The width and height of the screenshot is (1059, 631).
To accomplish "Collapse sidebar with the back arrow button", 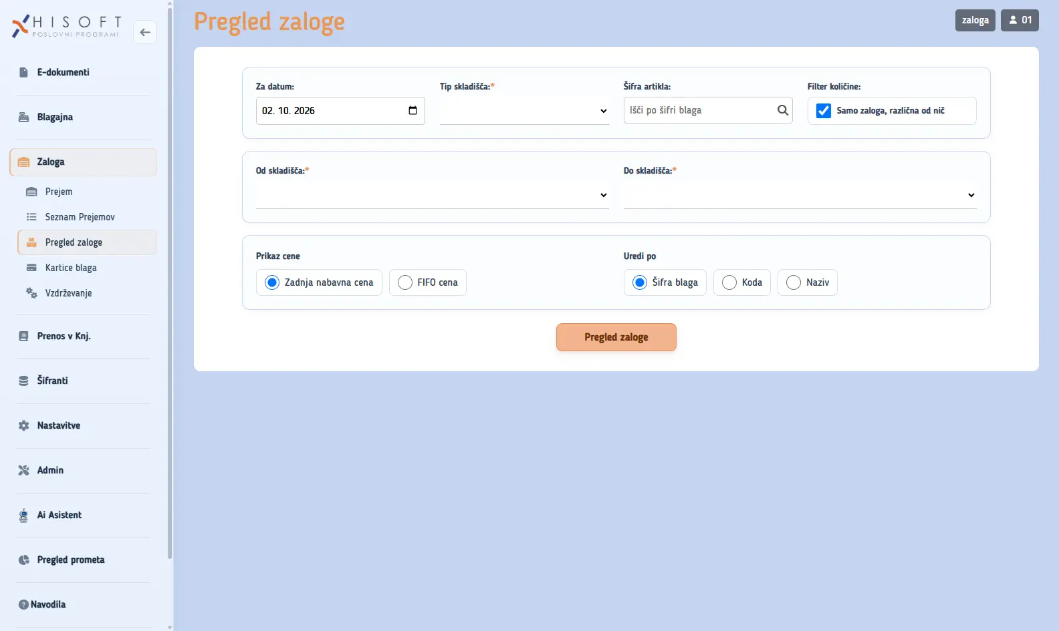I will point(145,32).
